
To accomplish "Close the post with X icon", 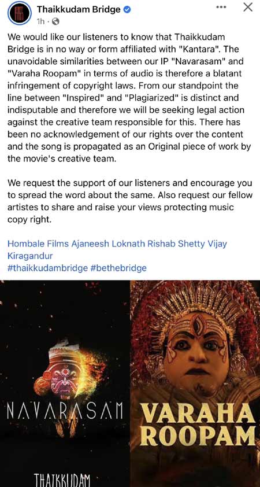I will click(248, 7).
